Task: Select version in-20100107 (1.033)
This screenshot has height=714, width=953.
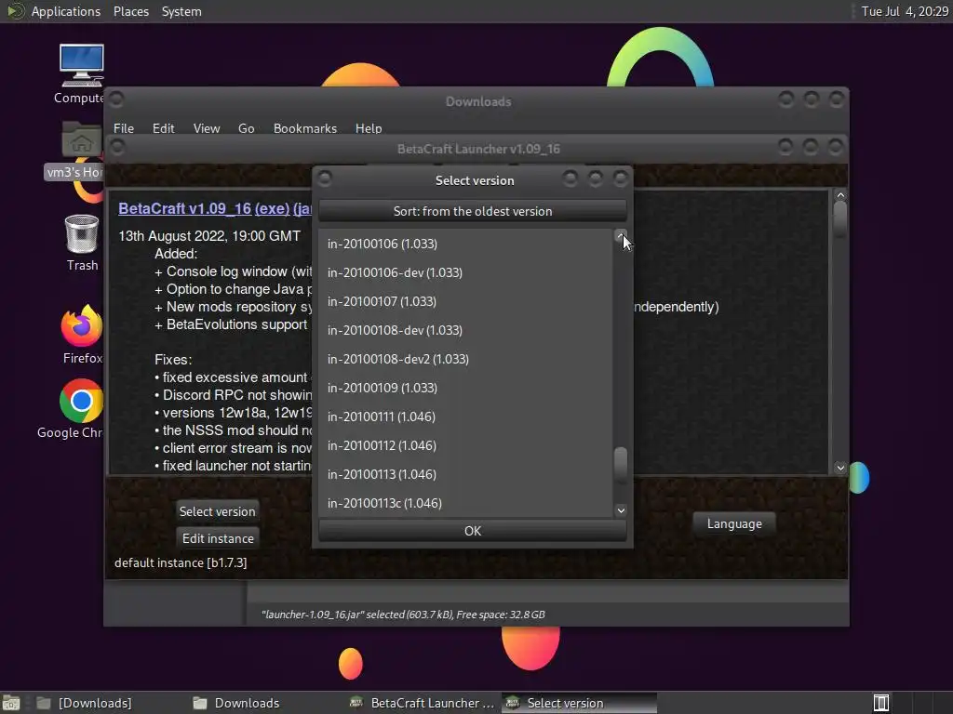Action: [465, 301]
